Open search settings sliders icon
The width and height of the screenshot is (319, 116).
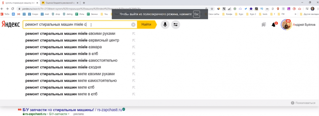pos(176,25)
